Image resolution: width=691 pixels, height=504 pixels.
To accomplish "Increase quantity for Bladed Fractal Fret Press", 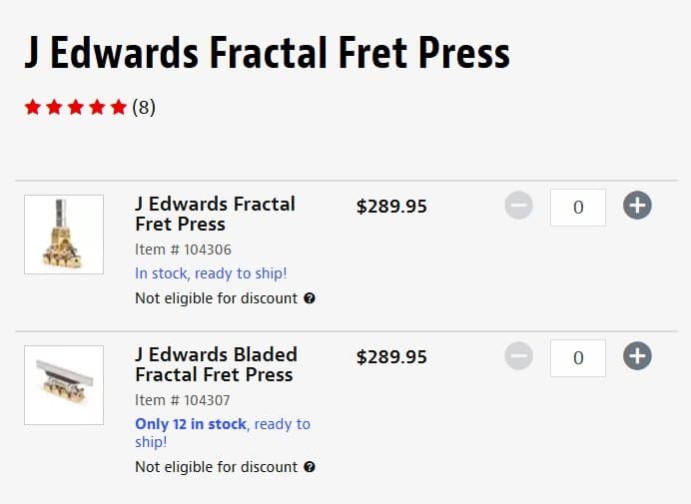I will point(637,356).
